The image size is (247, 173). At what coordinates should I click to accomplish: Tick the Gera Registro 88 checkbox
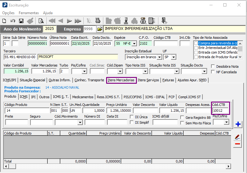point(182,117)
